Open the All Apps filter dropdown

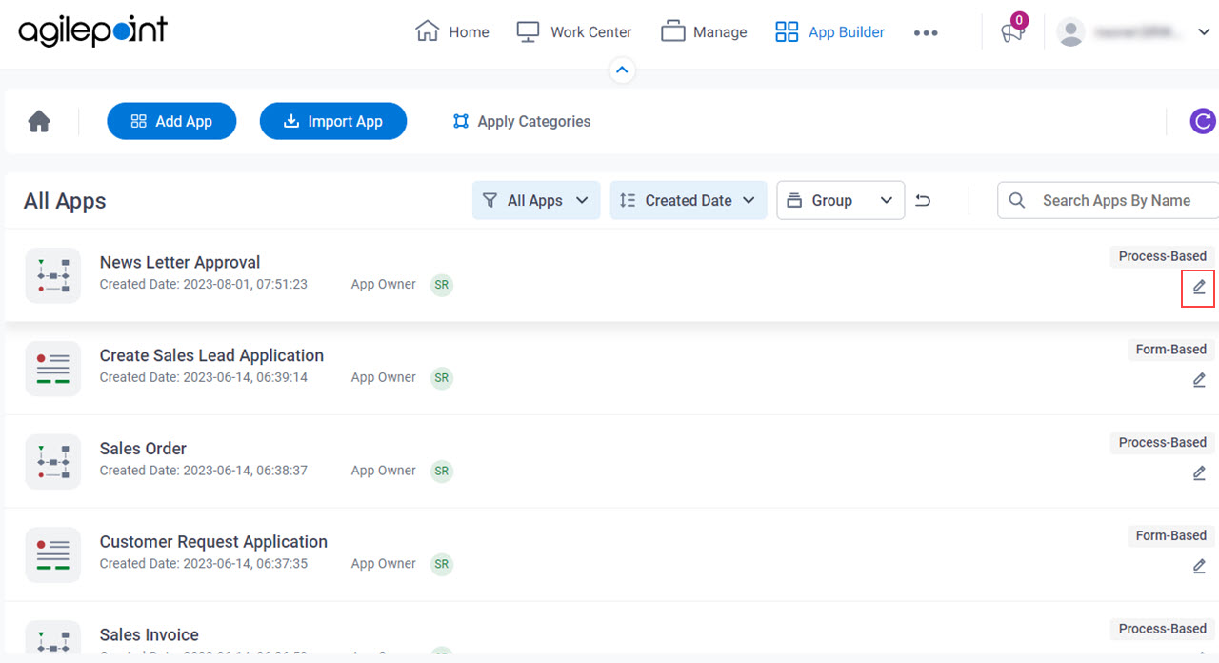pos(536,200)
